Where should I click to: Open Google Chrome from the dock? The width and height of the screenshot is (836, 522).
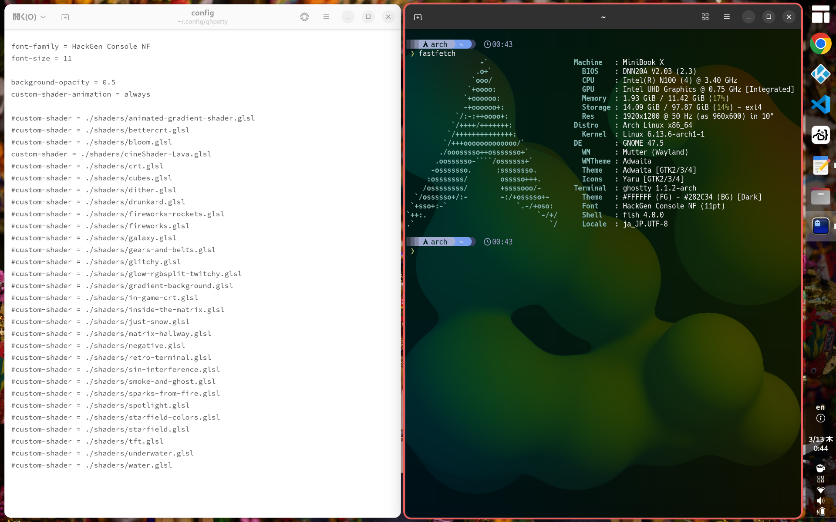[820, 44]
